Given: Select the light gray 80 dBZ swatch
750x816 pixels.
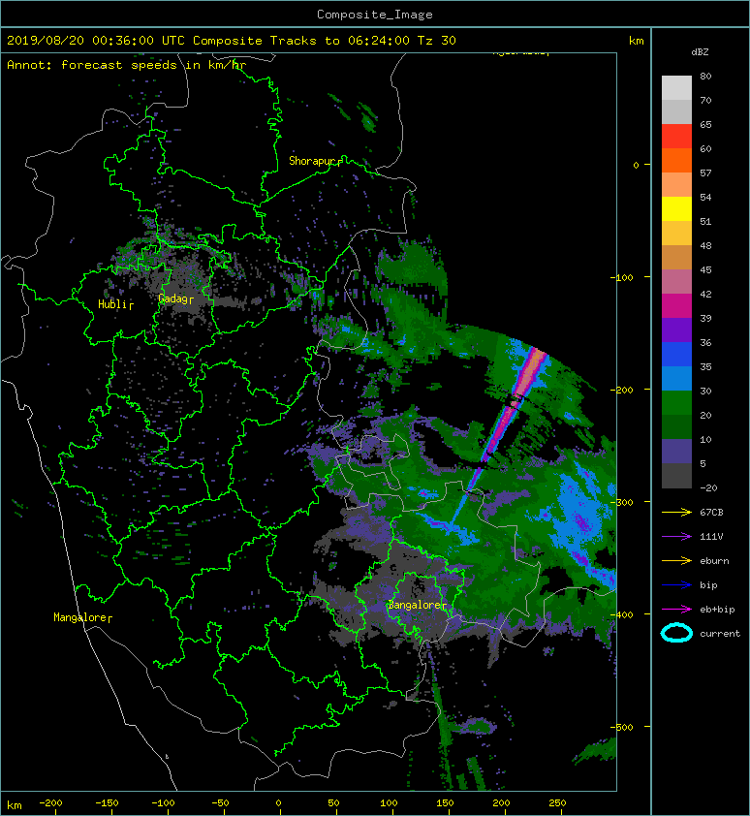Looking at the screenshot, I should click(x=676, y=87).
